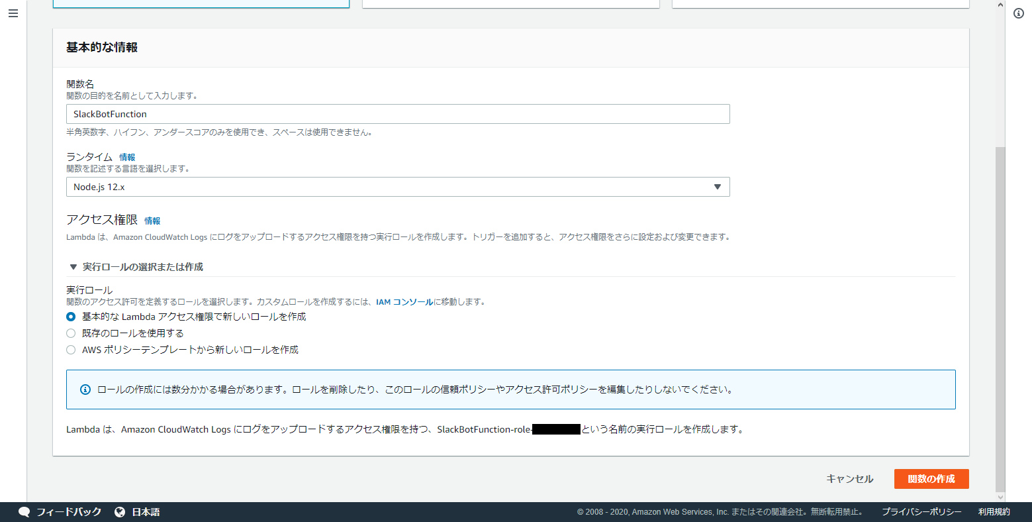The image size is (1032, 522).
Task: Open the 日本語 language selector
Action: click(x=146, y=512)
